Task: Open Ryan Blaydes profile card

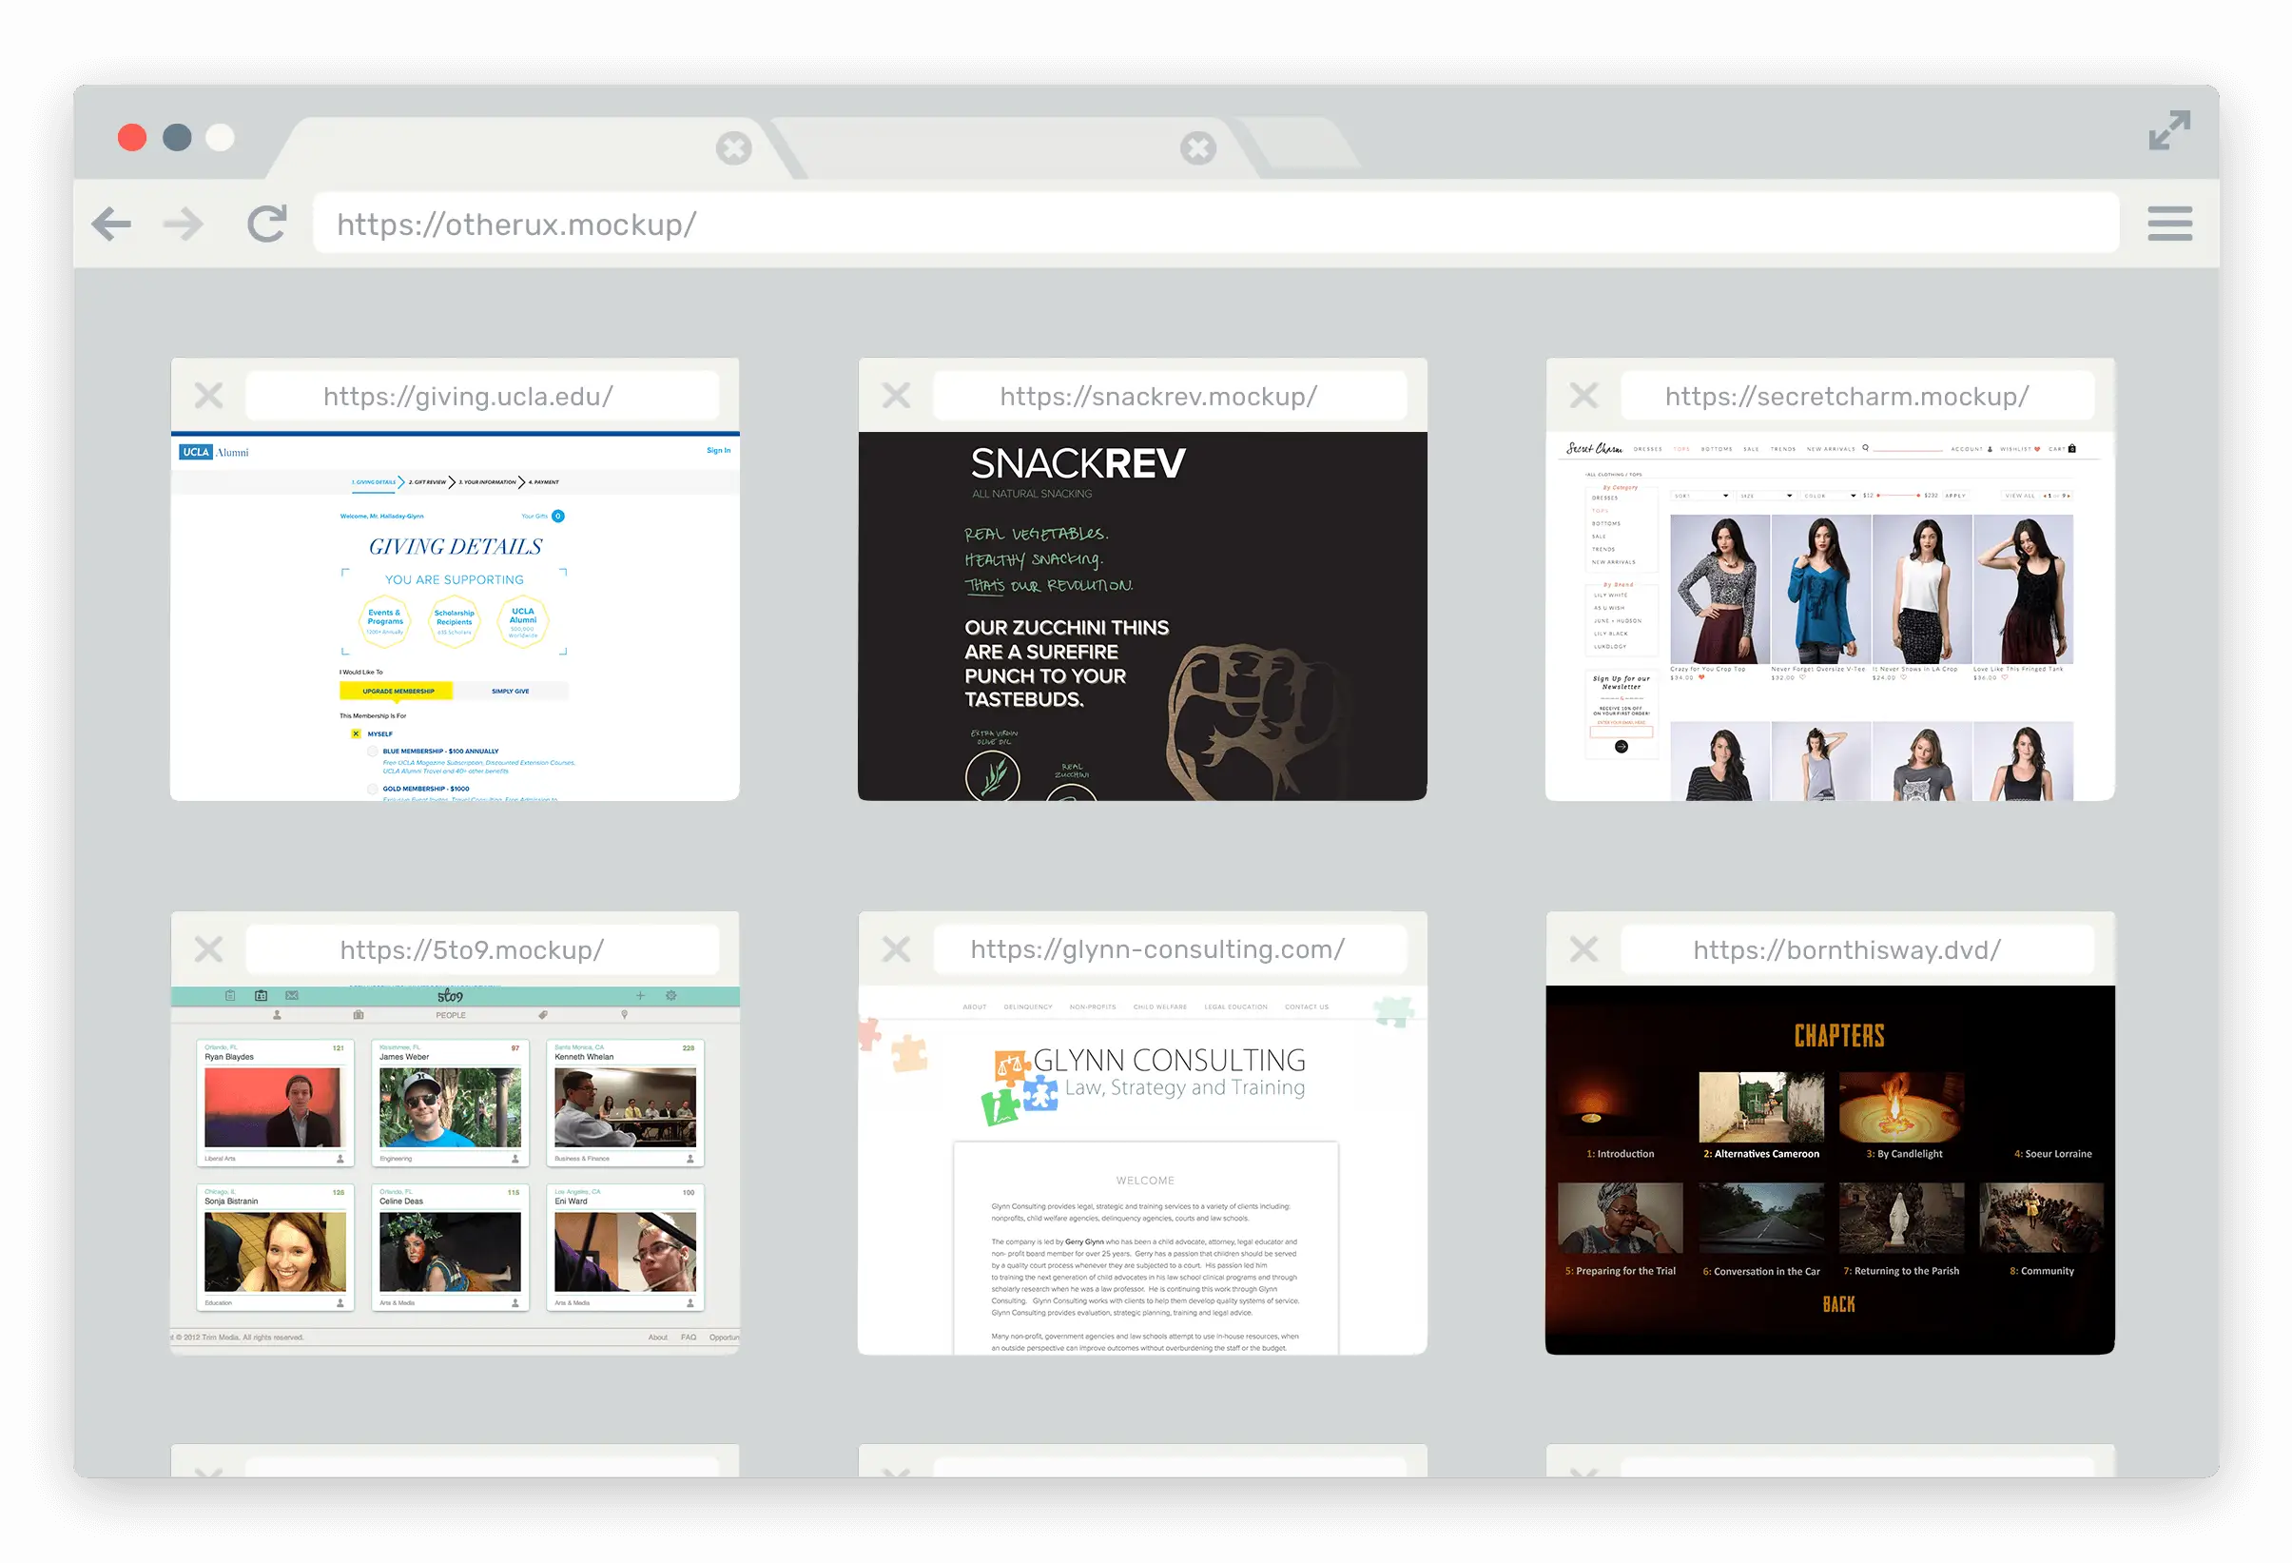Action: pyautogui.click(x=275, y=1104)
